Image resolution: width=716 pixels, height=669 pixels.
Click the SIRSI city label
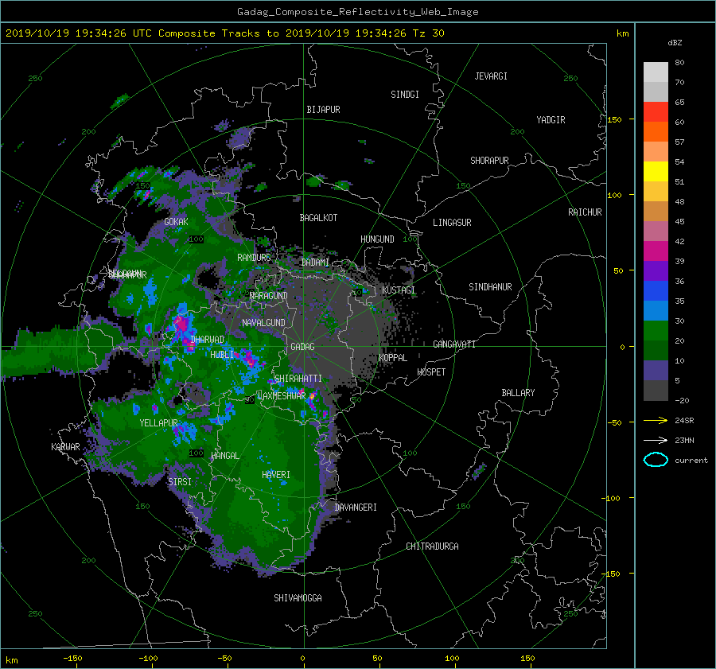coord(180,482)
